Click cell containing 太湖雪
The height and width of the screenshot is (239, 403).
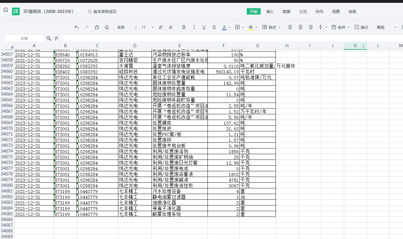[135, 66]
